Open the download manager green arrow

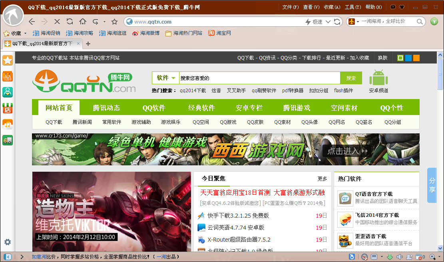pos(390,257)
